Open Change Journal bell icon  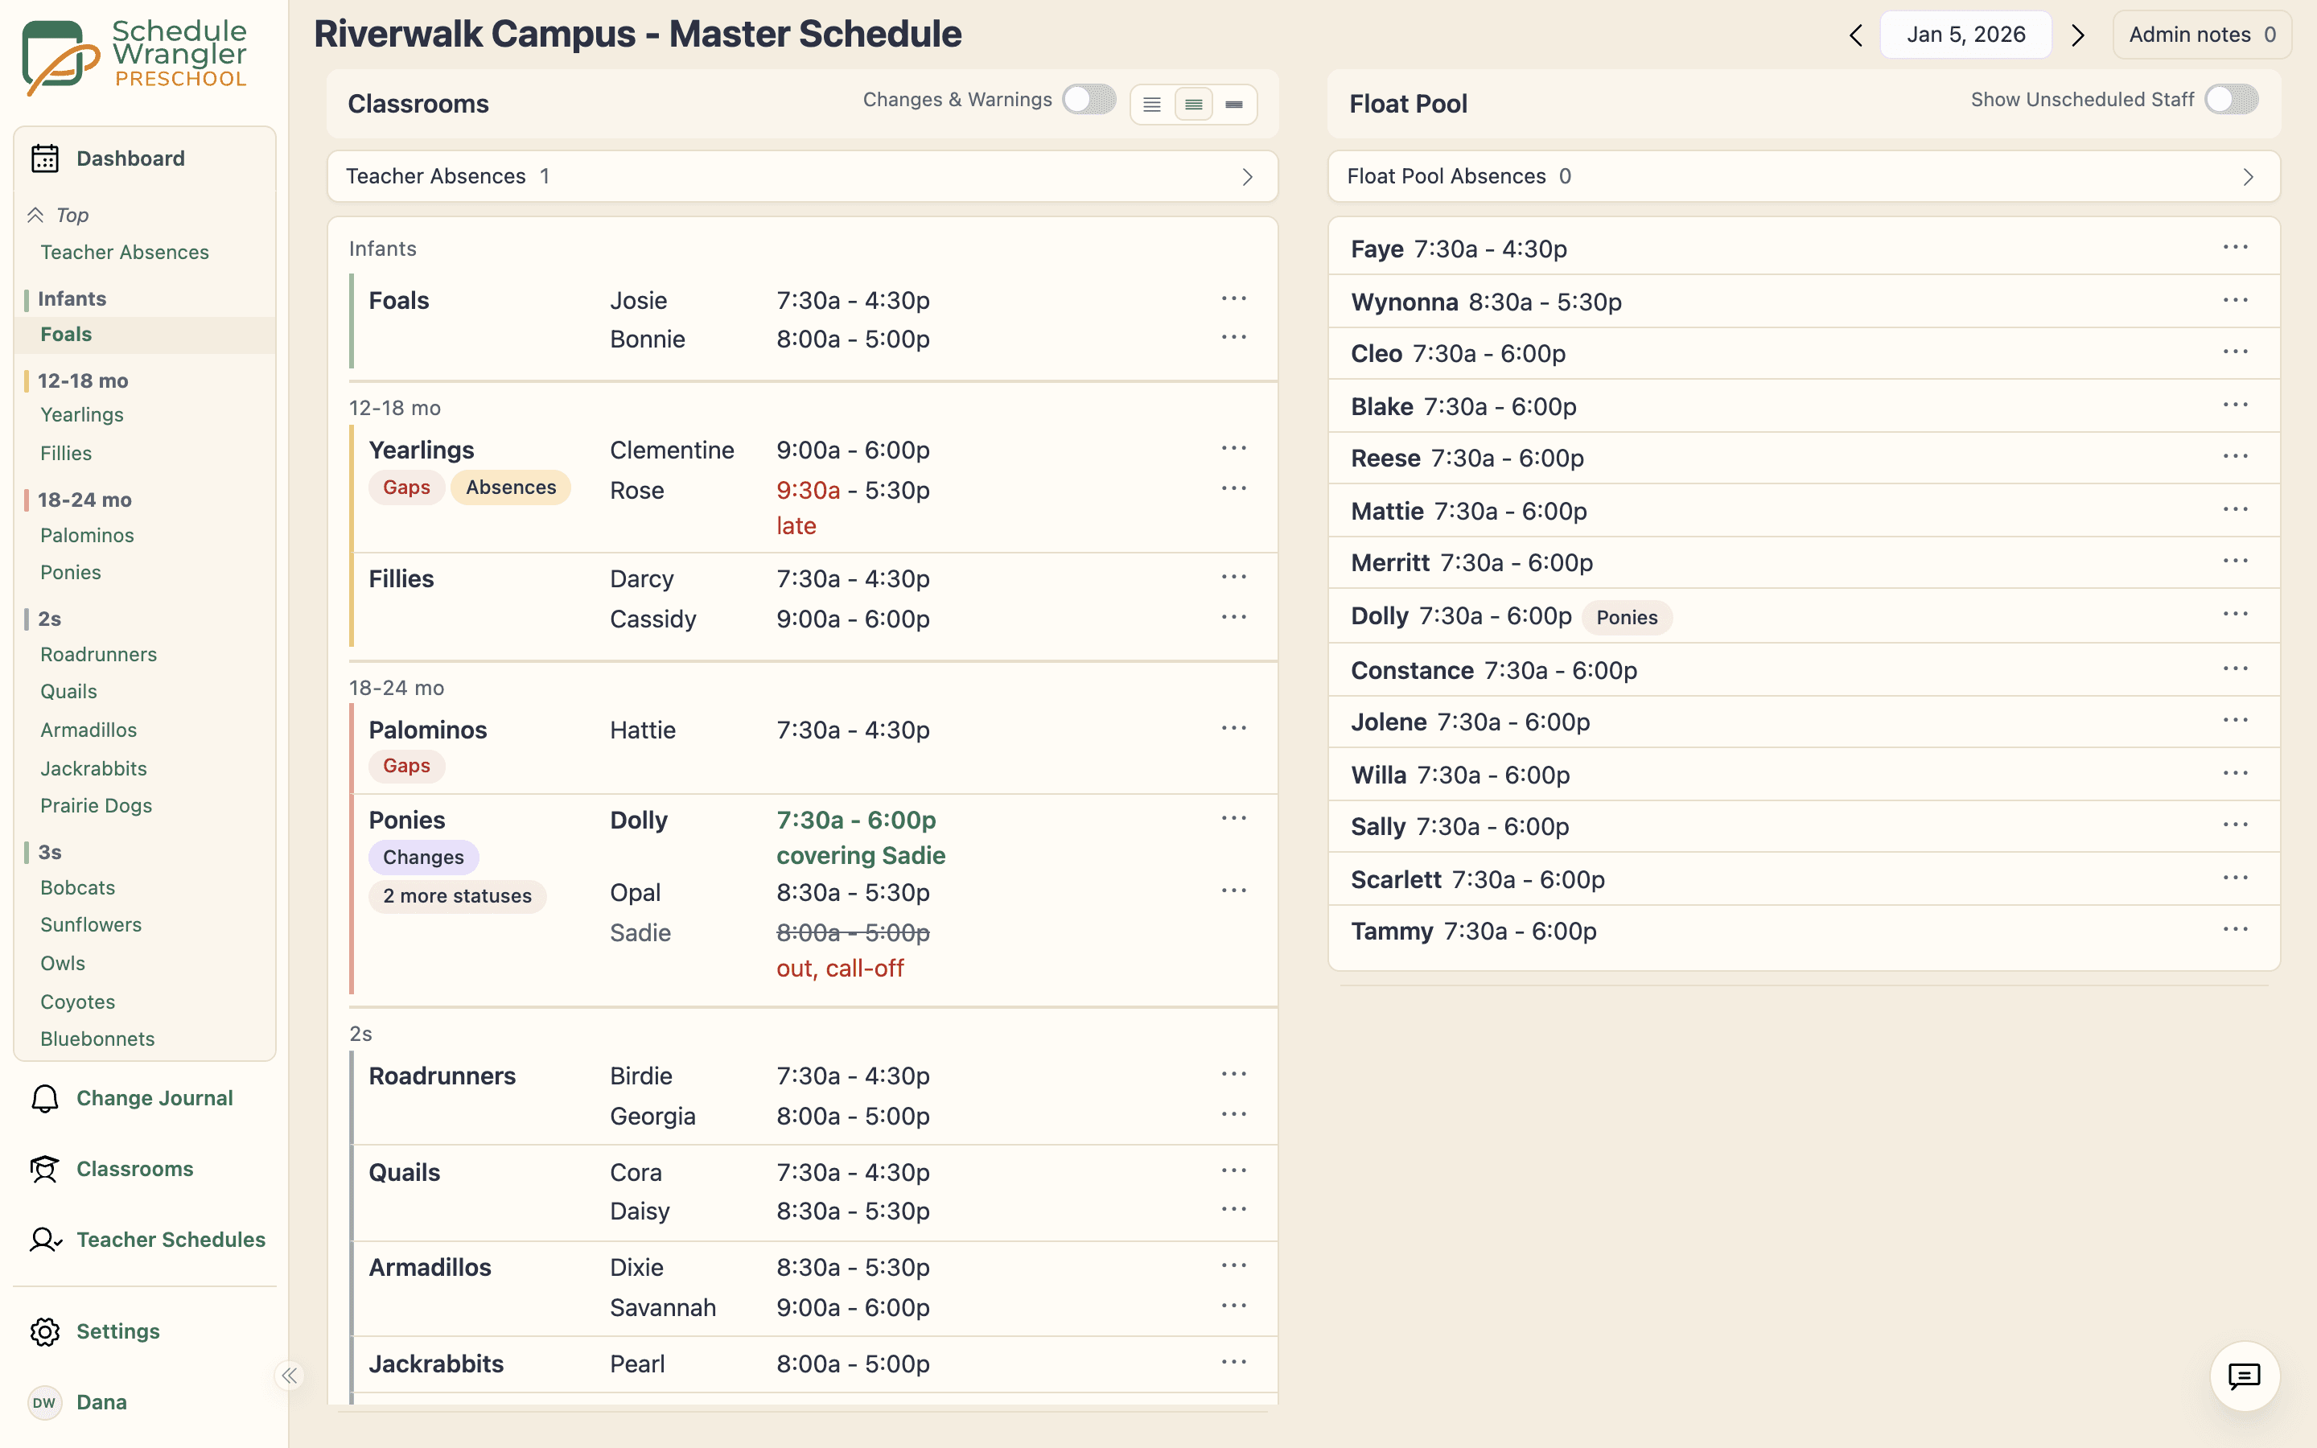tap(45, 1098)
